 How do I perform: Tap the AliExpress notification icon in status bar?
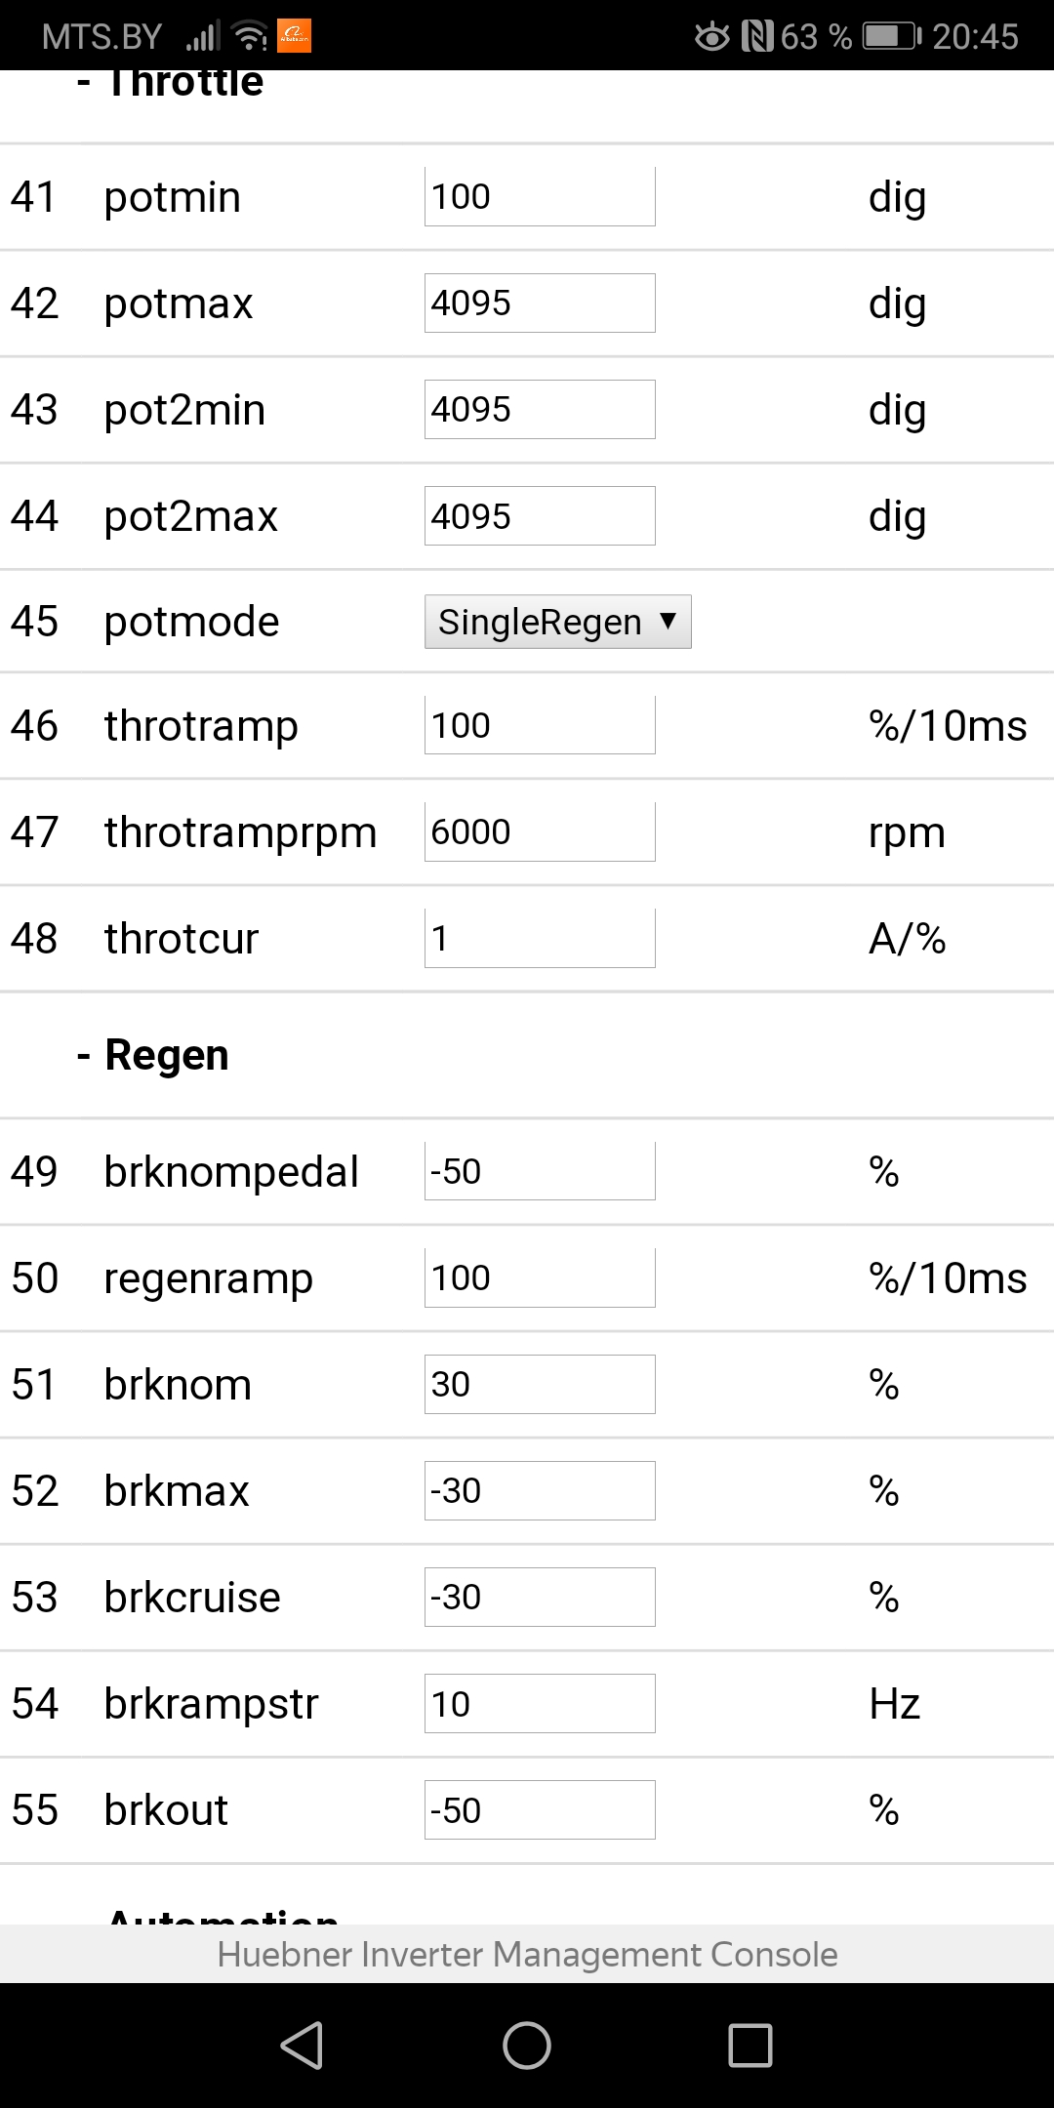(295, 36)
